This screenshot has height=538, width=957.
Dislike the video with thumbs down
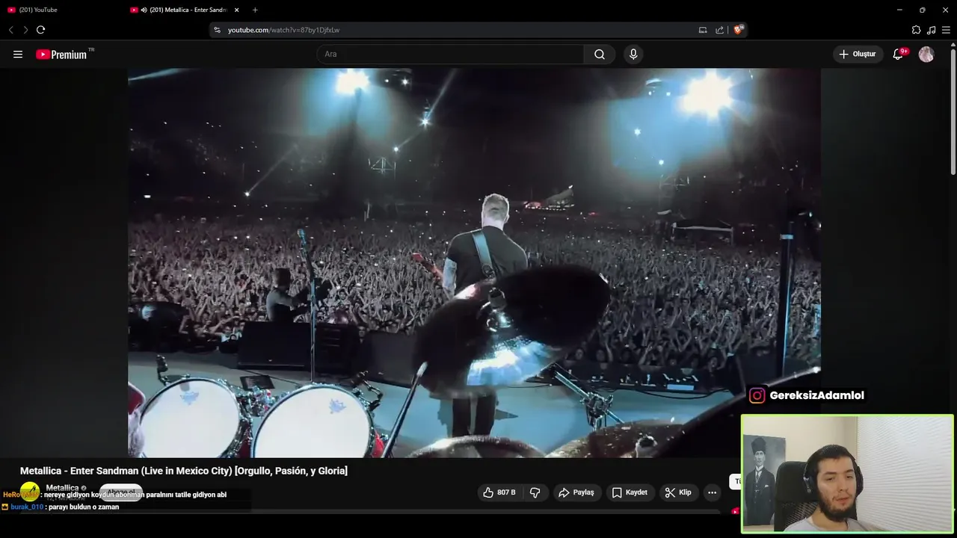pos(535,492)
